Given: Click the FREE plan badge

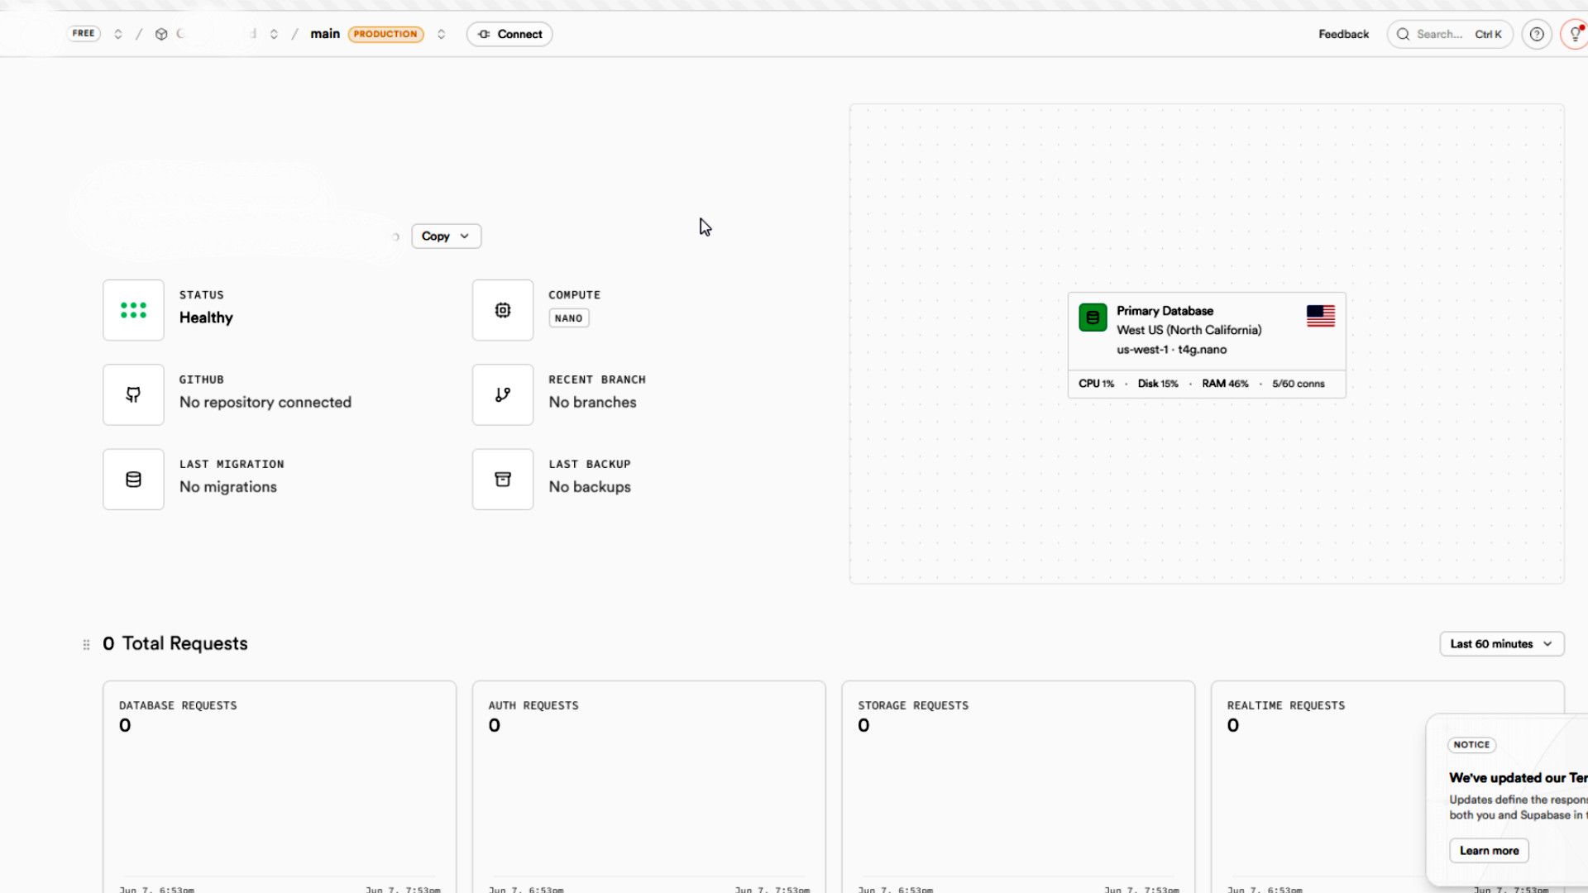Looking at the screenshot, I should coord(84,33).
